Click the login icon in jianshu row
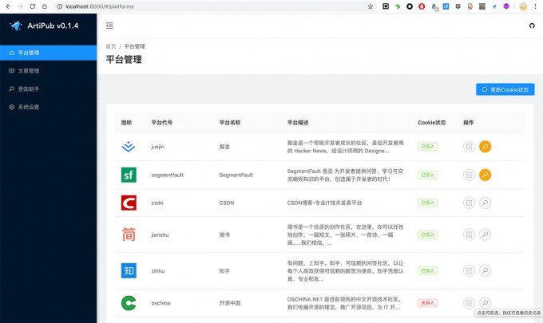The image size is (543, 323). click(x=470, y=234)
